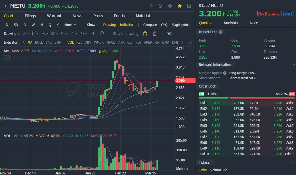
Task: Open the zoom magnifier tool
Action: pos(102,33)
